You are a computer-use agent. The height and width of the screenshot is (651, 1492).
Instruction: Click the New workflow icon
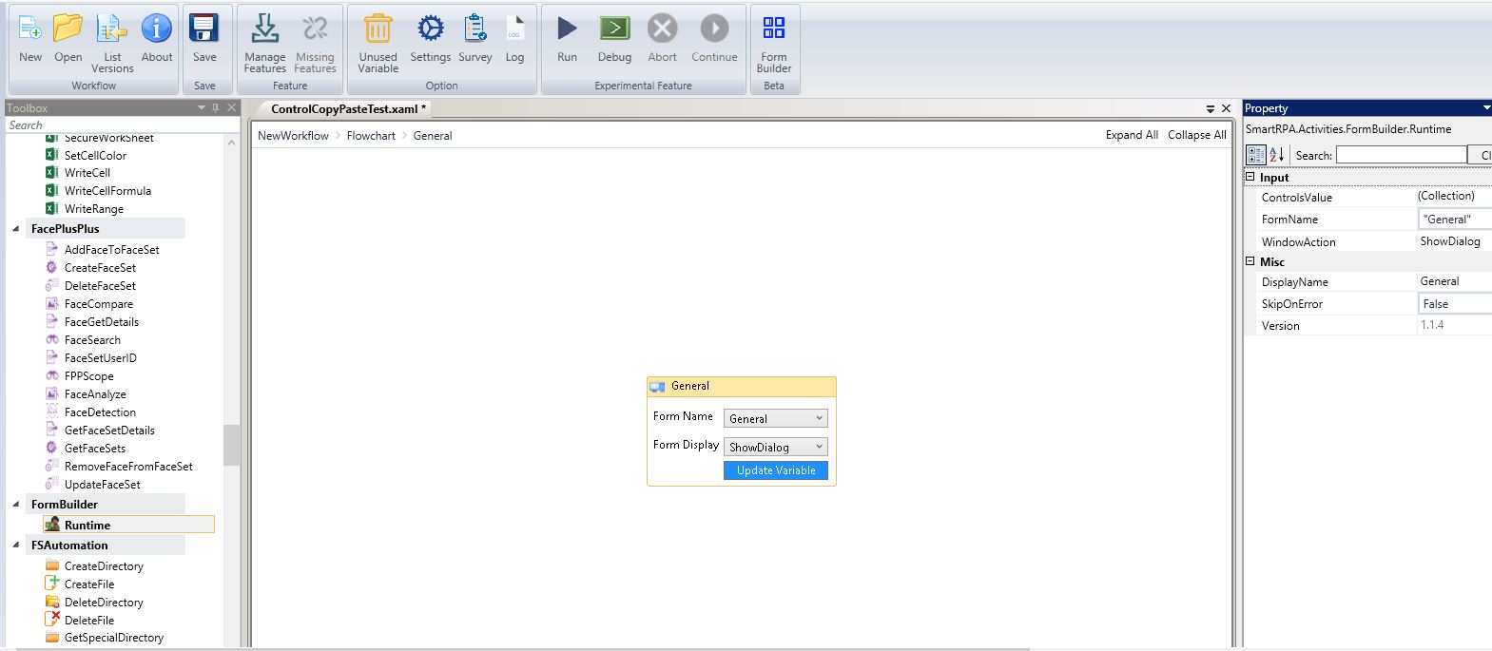(x=30, y=29)
